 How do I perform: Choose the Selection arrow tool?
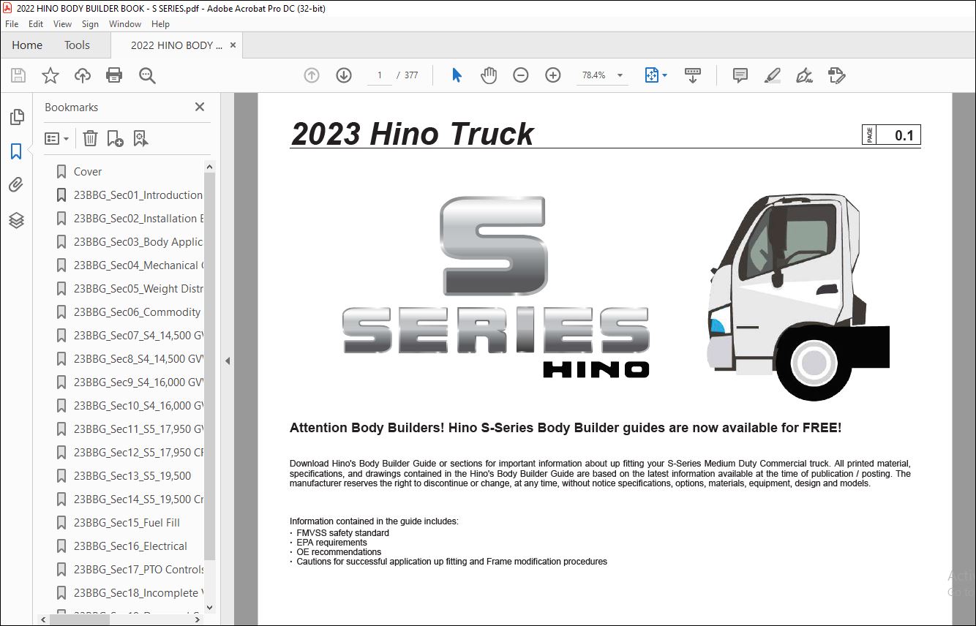point(457,75)
